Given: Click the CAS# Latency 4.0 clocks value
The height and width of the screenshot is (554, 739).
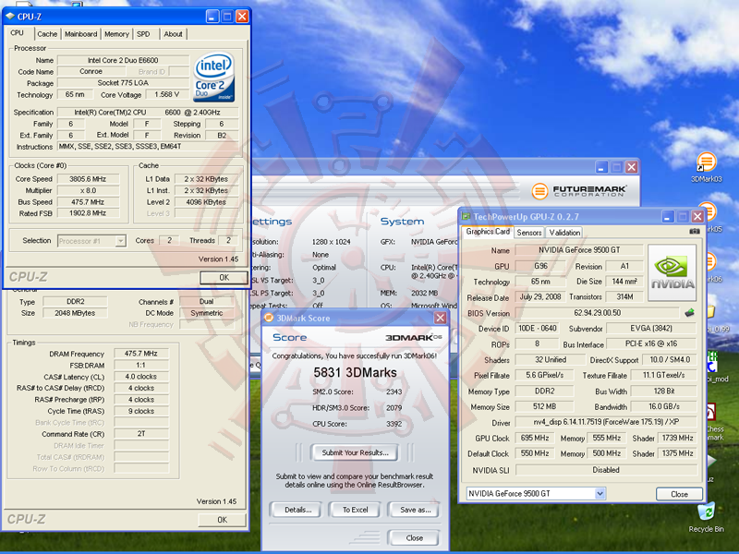Looking at the screenshot, I should click(x=141, y=377).
